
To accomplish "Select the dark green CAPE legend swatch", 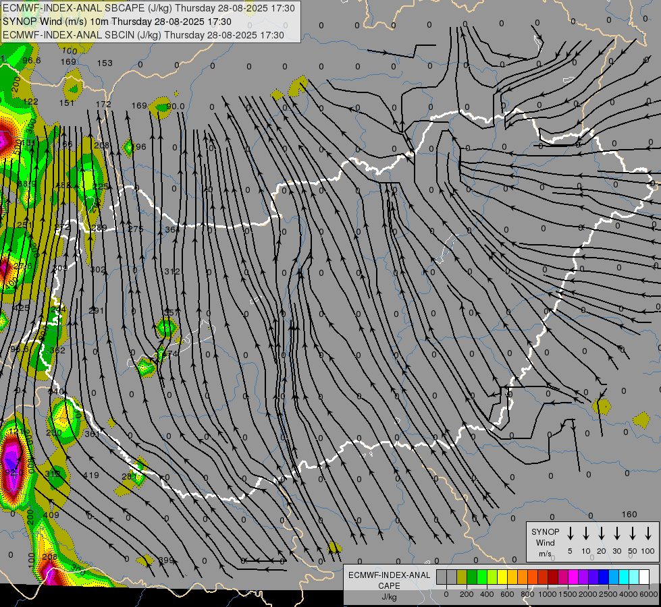I will point(472,577).
